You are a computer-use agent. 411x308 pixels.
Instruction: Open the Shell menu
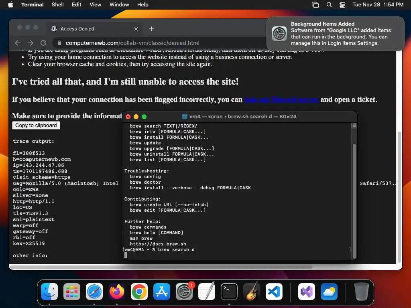coord(58,4)
